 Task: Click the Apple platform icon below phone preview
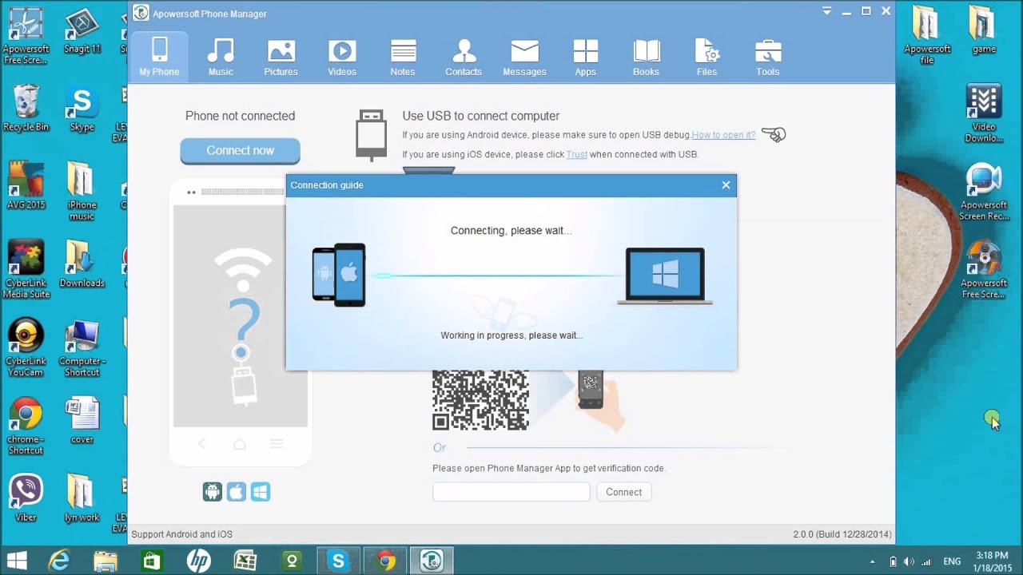pyautogui.click(x=237, y=492)
